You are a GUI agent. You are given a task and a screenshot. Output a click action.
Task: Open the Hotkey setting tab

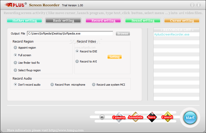click(x=24, y=20)
